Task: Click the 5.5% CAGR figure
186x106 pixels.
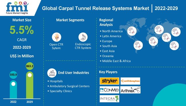Action: click(22, 30)
